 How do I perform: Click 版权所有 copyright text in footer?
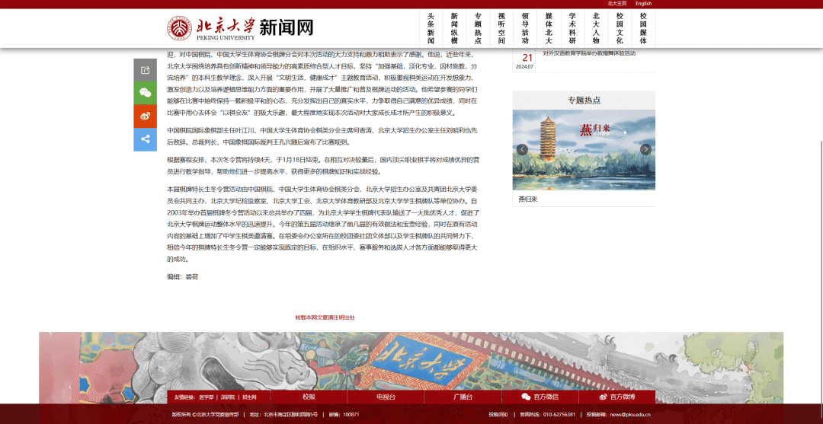[205, 415]
